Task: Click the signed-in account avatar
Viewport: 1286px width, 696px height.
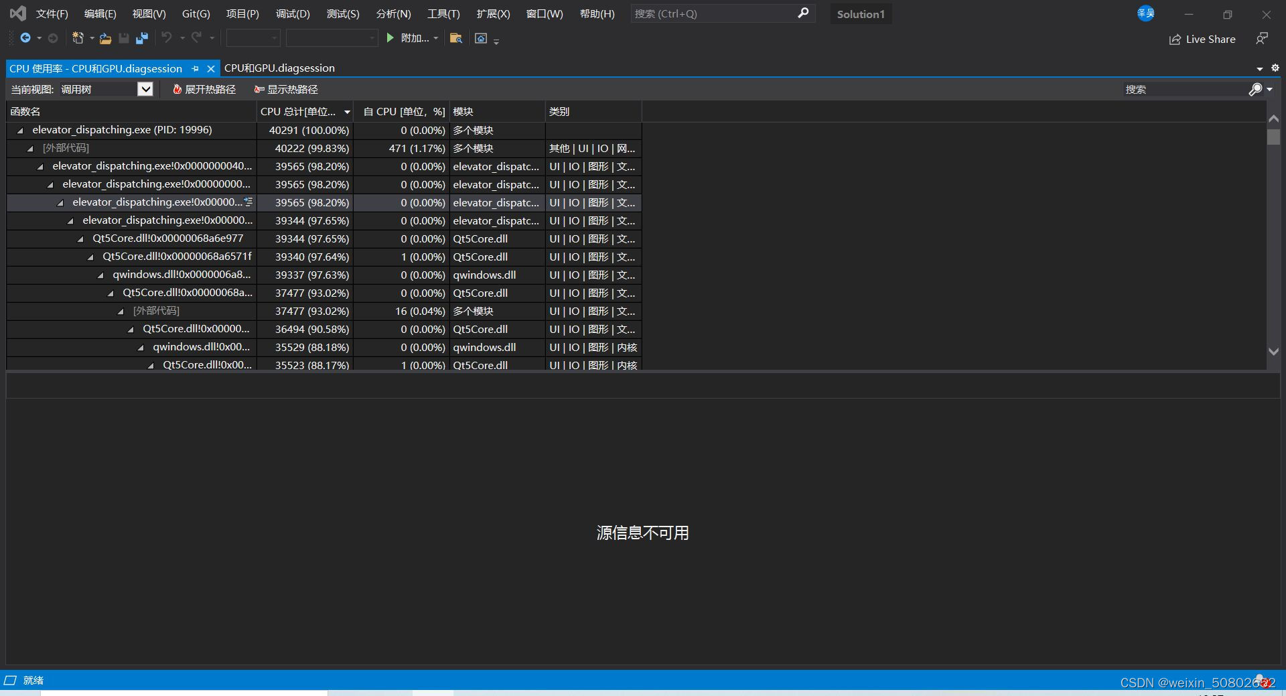Action: tap(1146, 13)
